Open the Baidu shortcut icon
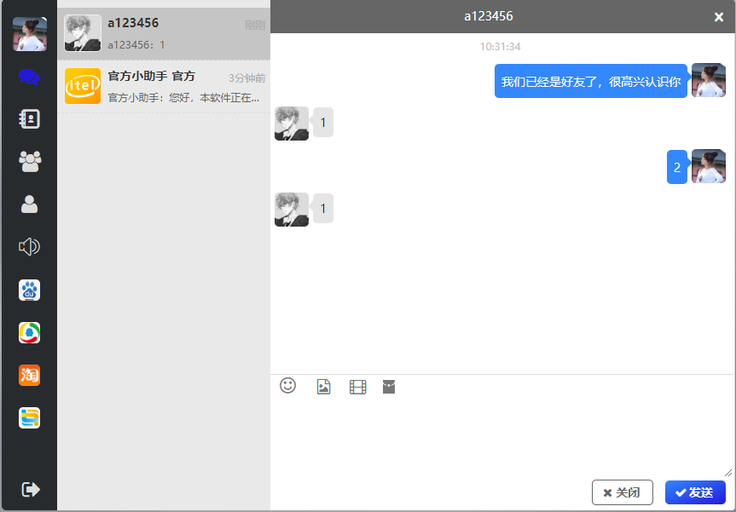This screenshot has height=512, width=736. pyautogui.click(x=29, y=291)
